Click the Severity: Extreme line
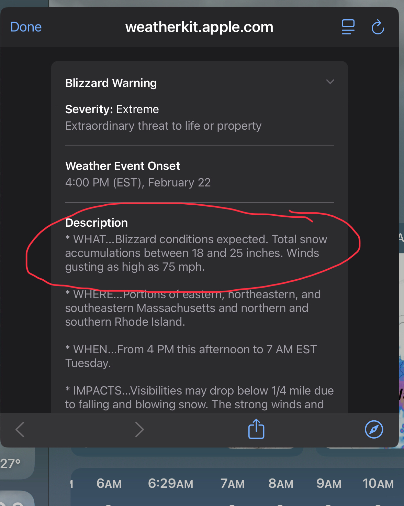Viewport: 404px width, 506px height. 112,109
